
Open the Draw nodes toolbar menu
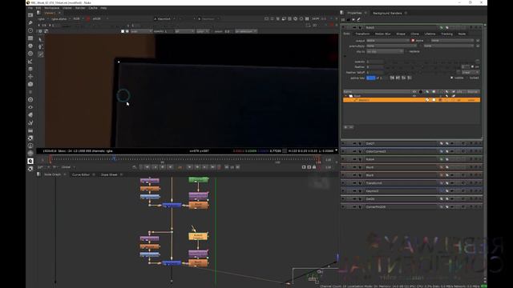click(30, 23)
